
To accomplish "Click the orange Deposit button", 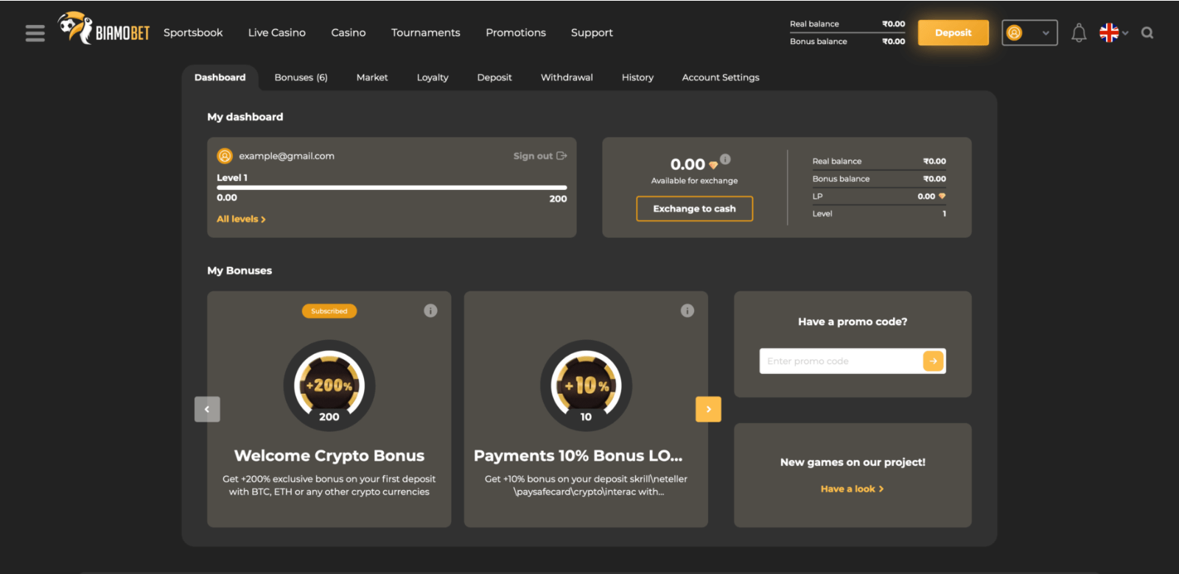I will (x=954, y=32).
